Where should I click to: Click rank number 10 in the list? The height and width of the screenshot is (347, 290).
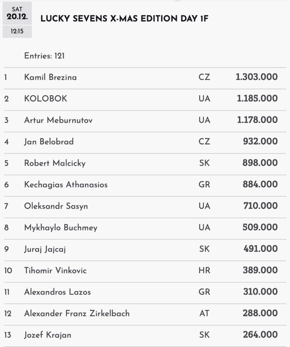[x=8, y=270]
